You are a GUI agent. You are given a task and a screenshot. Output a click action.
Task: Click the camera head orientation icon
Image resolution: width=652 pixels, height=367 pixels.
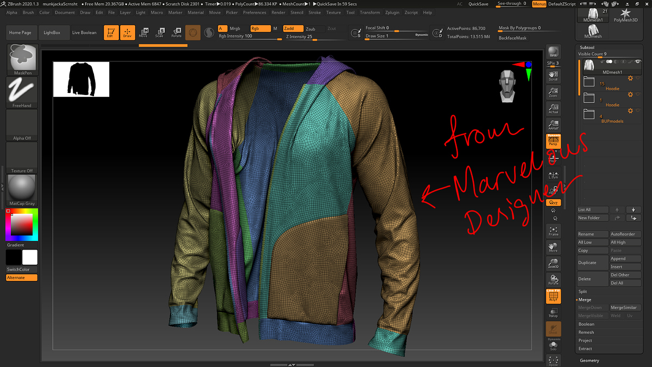pyautogui.click(x=507, y=86)
